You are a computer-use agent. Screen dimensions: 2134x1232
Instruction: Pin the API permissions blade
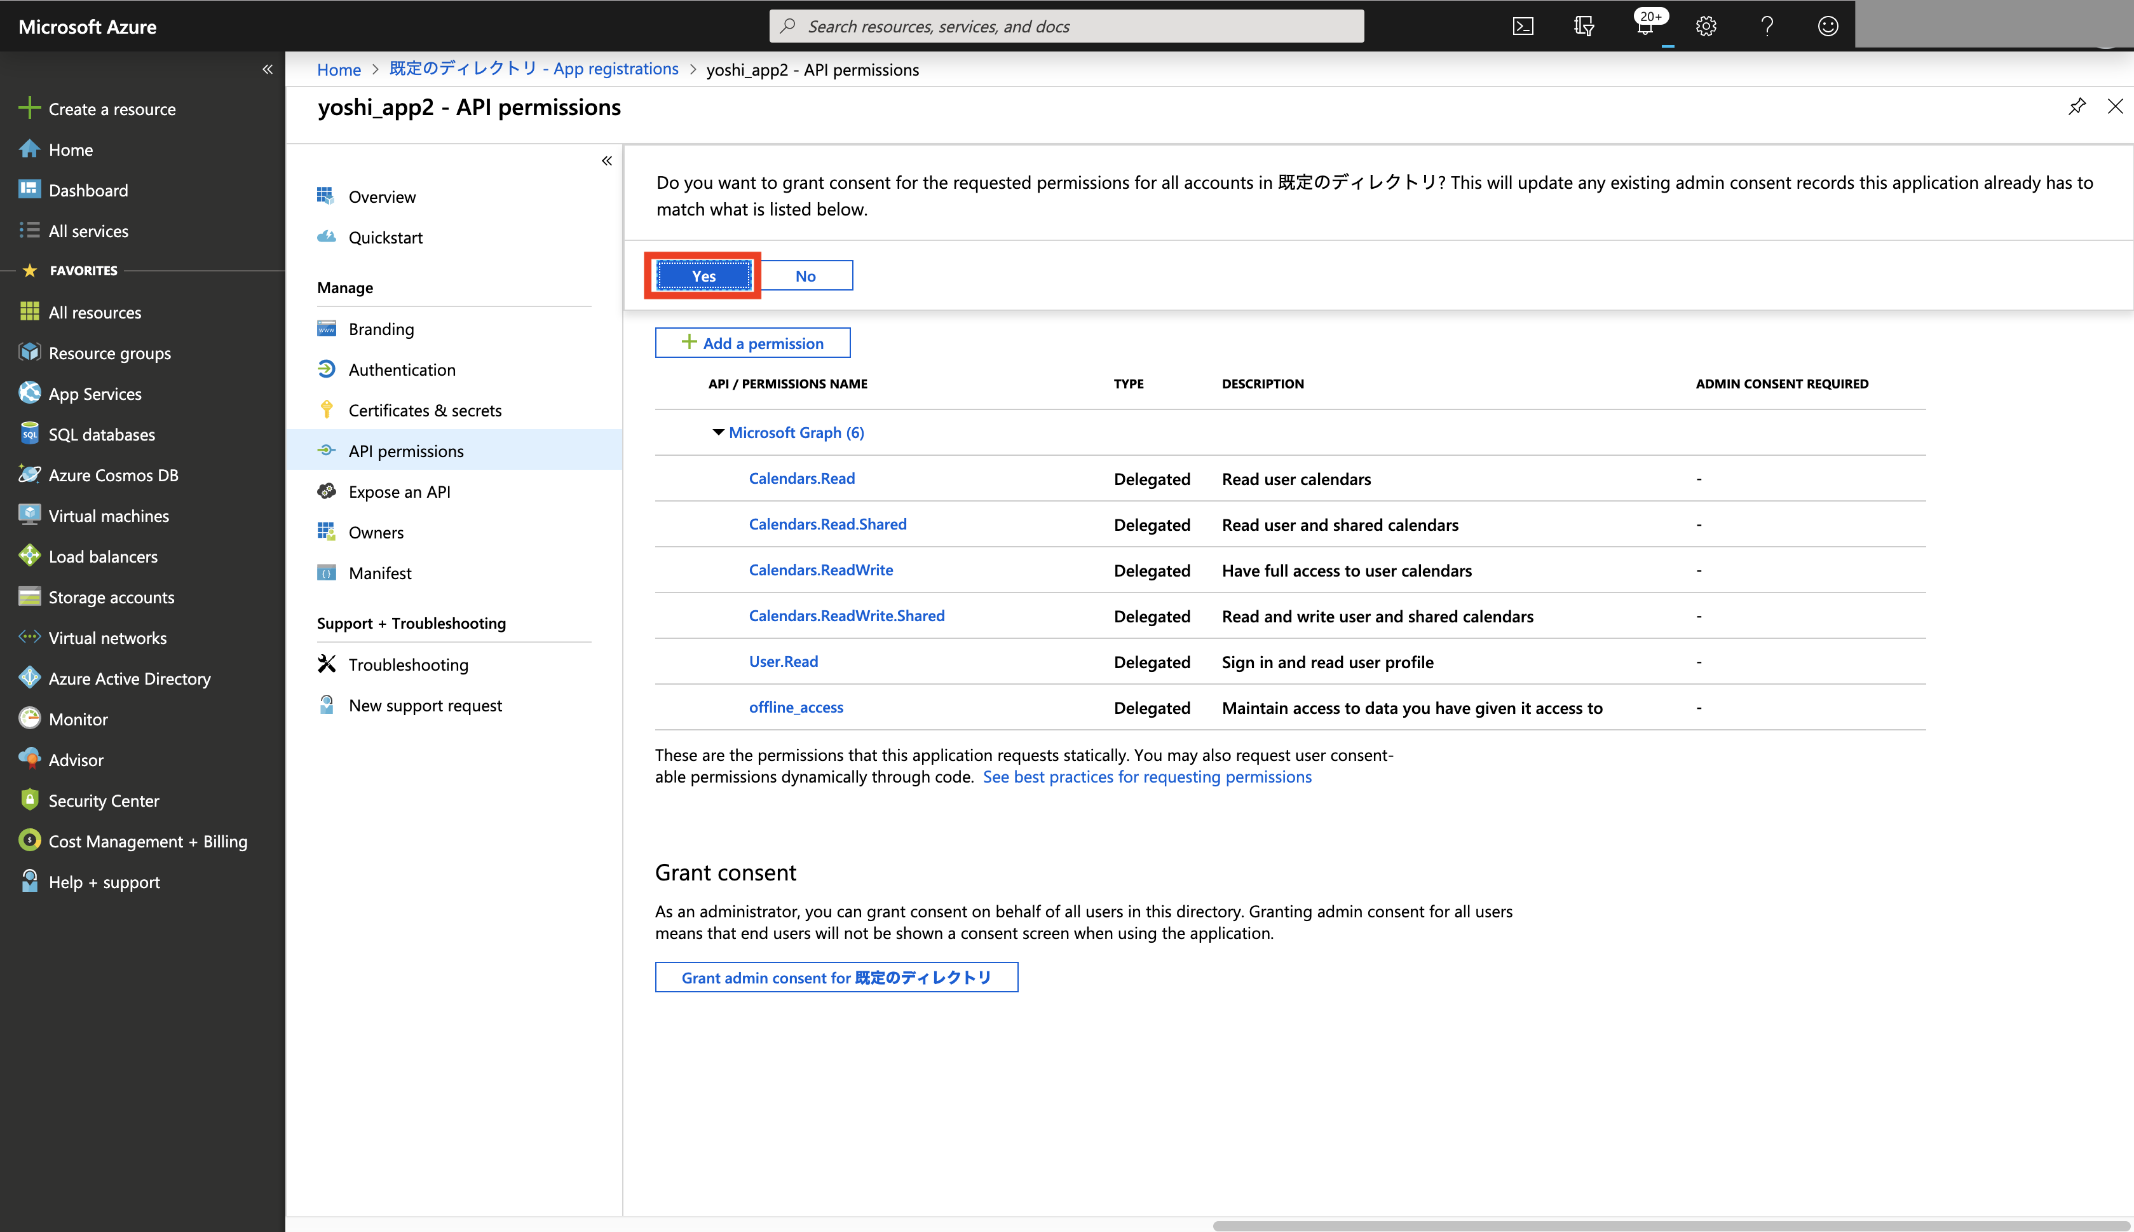[2077, 107]
